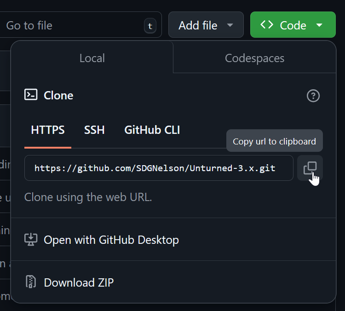The image size is (345, 311).
Task: Click the ZIP file icon
Action: pyautogui.click(x=31, y=282)
